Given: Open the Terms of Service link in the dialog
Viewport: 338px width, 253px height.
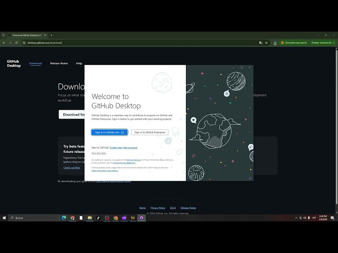Looking at the screenshot, I should (134, 160).
